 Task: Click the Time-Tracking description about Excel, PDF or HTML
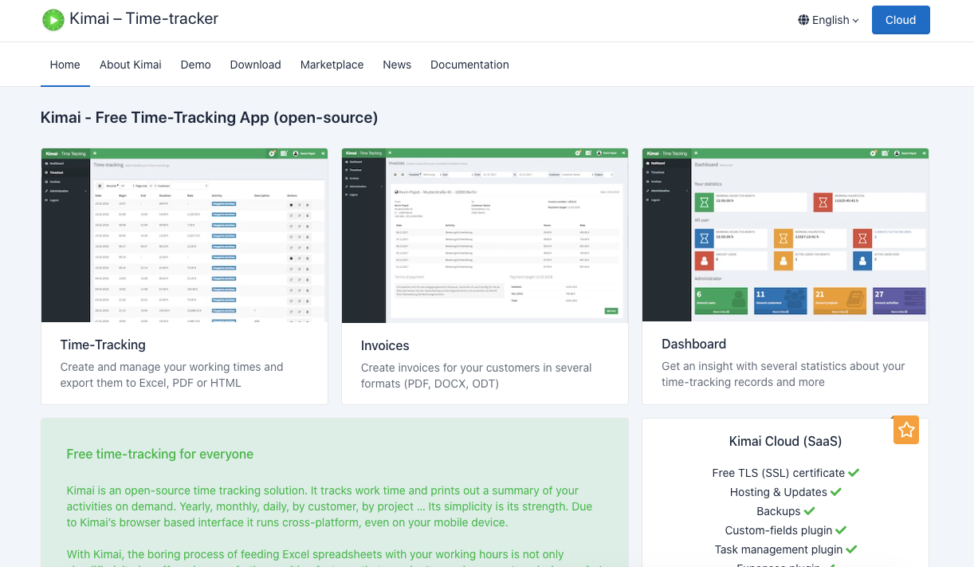tap(172, 375)
